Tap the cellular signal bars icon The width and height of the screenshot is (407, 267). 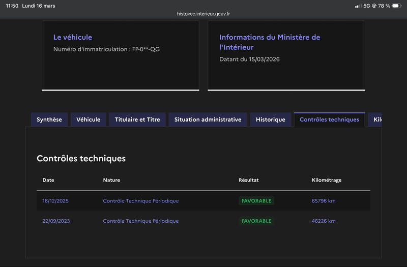point(358,6)
